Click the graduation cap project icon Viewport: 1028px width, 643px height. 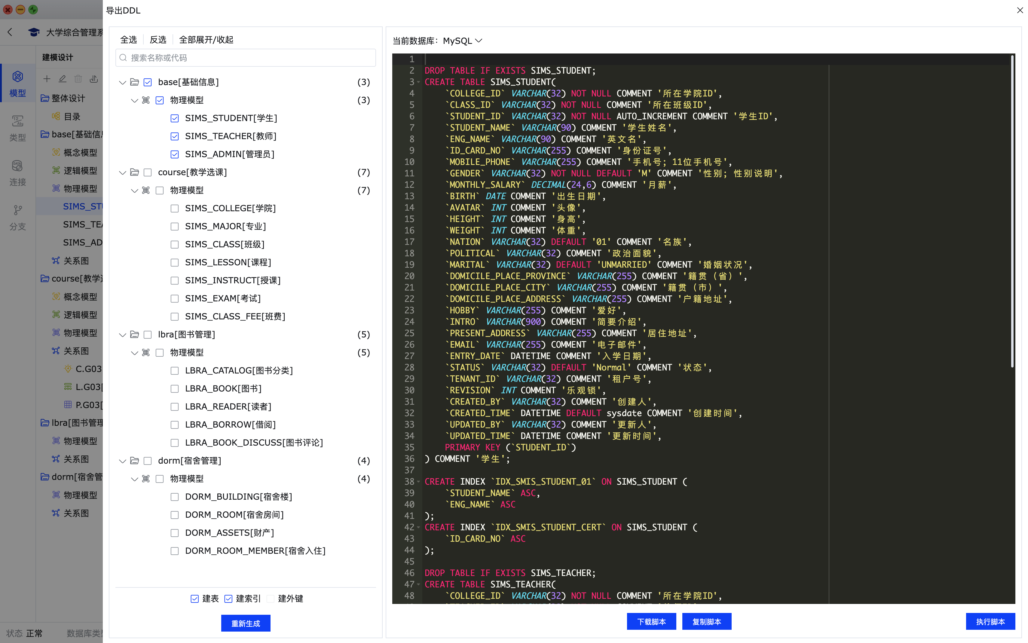click(34, 32)
